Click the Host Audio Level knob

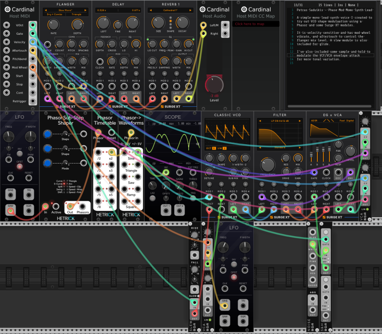click(214, 84)
